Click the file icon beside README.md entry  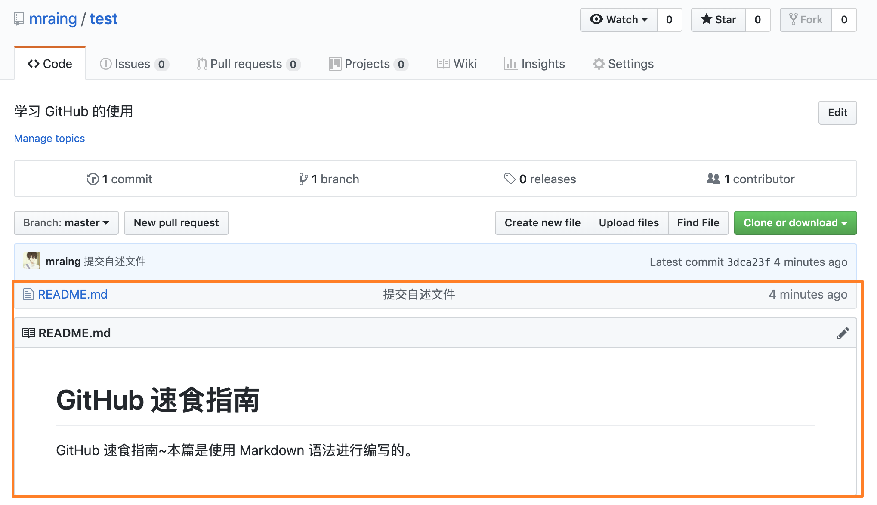(x=28, y=294)
